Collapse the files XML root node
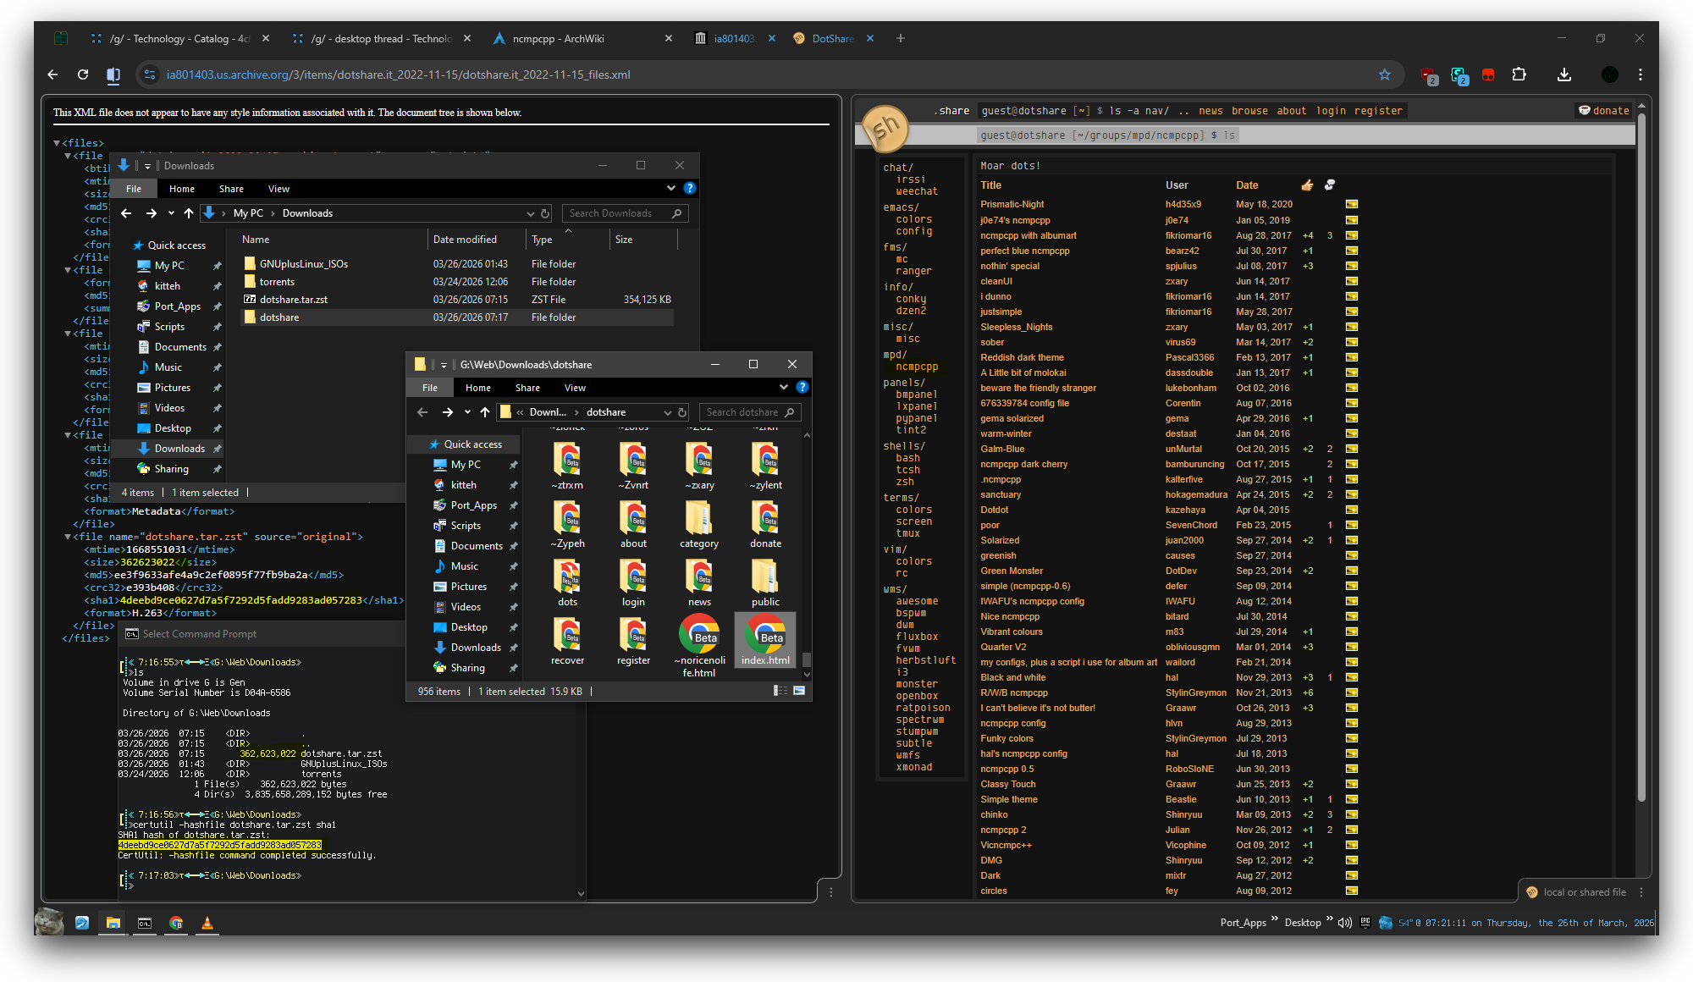 pyautogui.click(x=57, y=143)
